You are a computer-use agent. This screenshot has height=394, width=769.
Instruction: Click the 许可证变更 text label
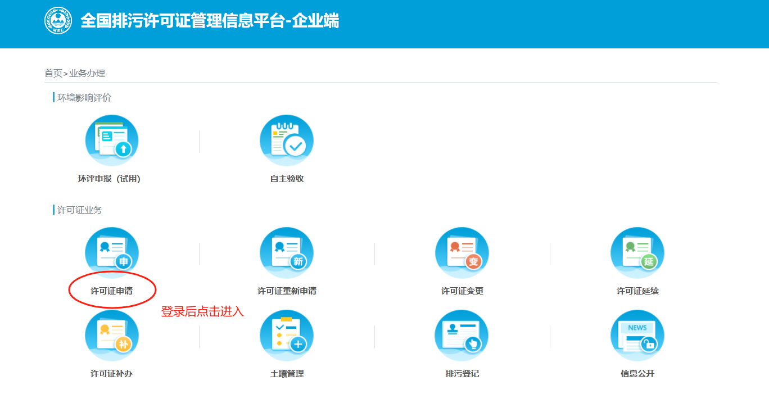point(462,291)
